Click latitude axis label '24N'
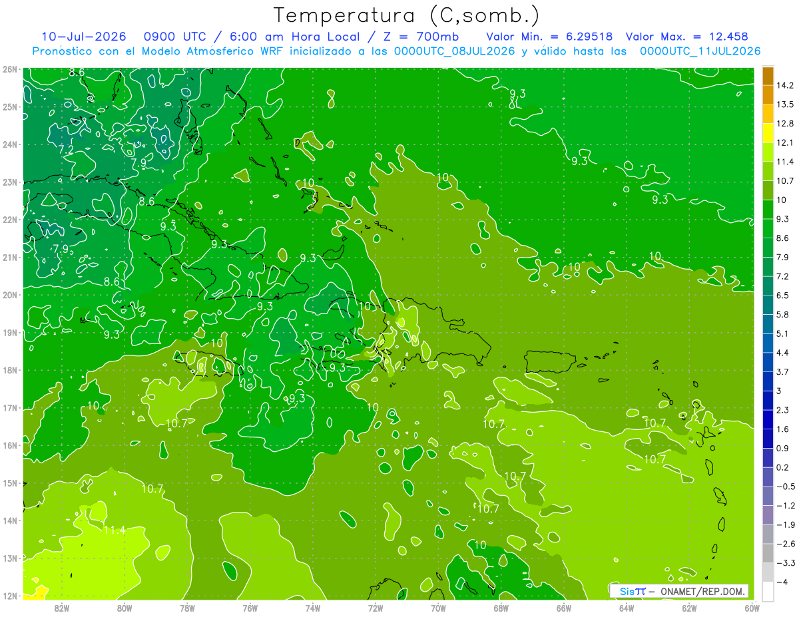This screenshot has width=799, height=617. coord(9,144)
